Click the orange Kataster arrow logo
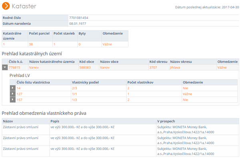 tap(6, 6)
